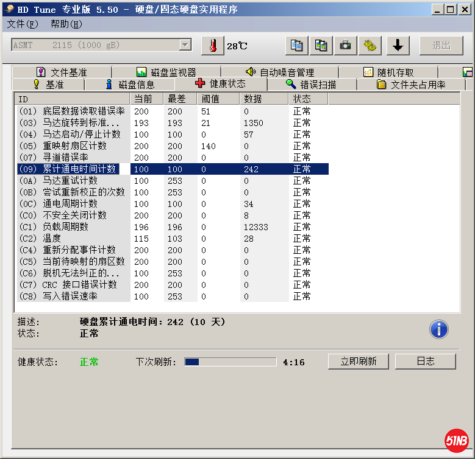Click the thermometer temperature icon

click(212, 46)
